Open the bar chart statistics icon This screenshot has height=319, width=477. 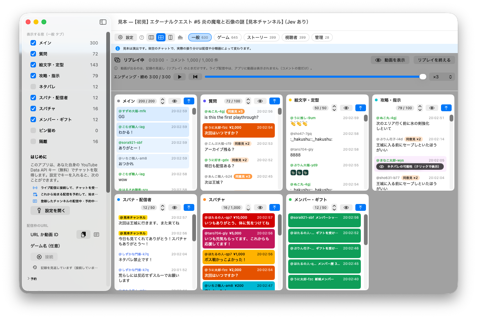tap(180, 37)
